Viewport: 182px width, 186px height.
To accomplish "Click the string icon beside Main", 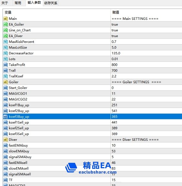I will 5,19.
